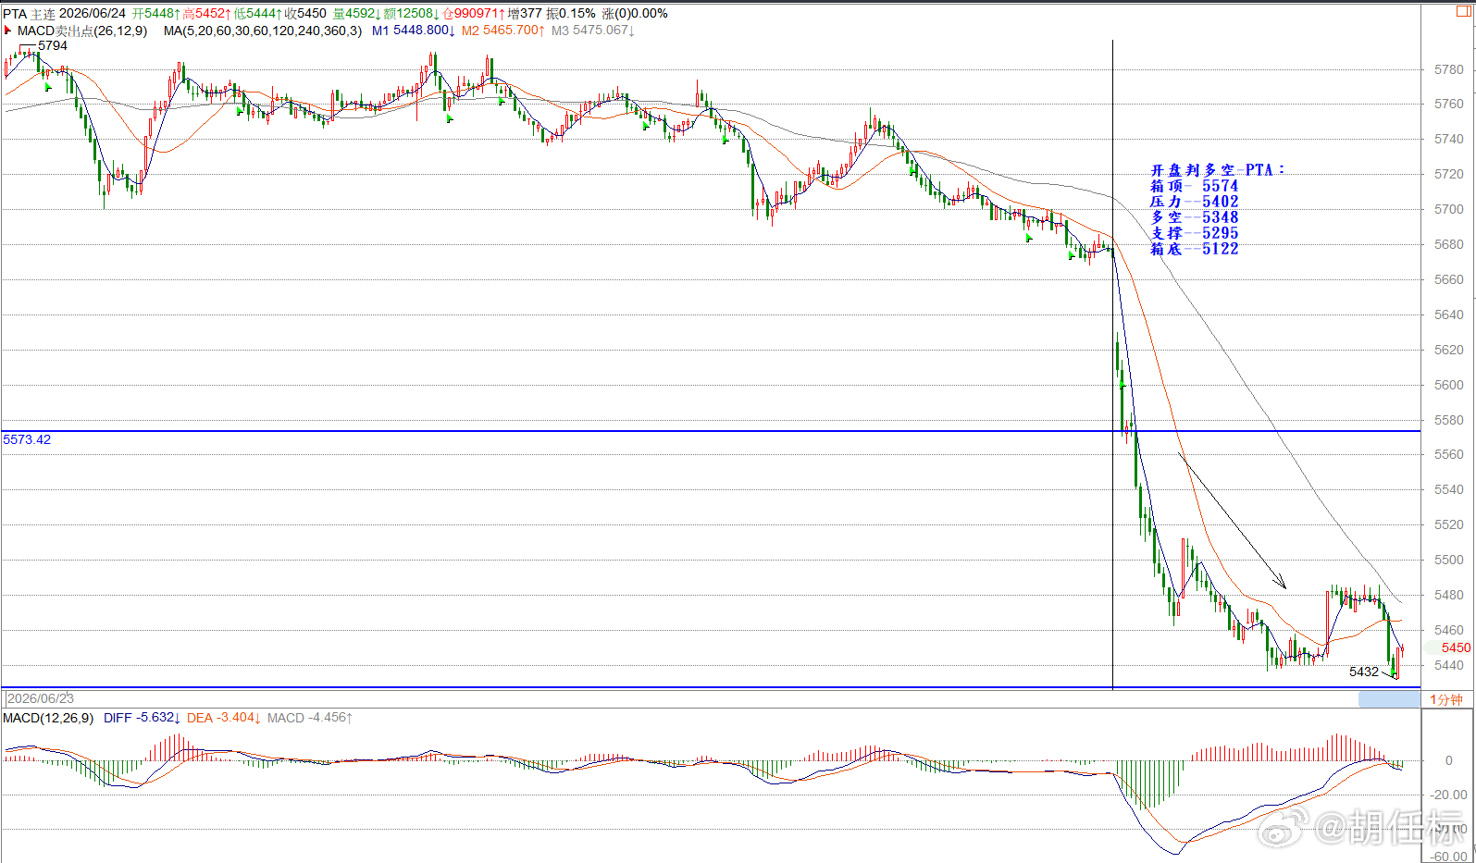Open the MA(5,20,60,30...) indicator parameters

[263, 31]
